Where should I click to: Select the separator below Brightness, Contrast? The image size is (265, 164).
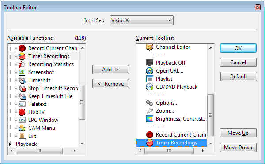click(x=157, y=127)
